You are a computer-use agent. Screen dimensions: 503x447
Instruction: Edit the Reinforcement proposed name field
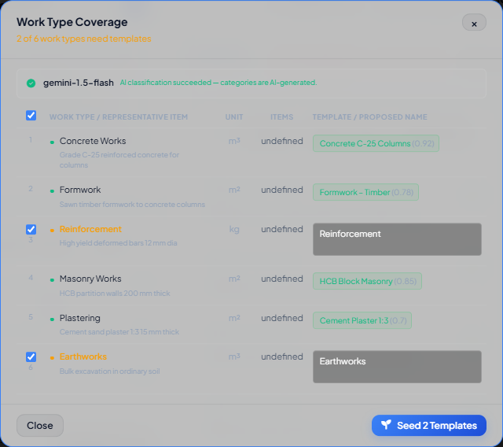tap(397, 239)
